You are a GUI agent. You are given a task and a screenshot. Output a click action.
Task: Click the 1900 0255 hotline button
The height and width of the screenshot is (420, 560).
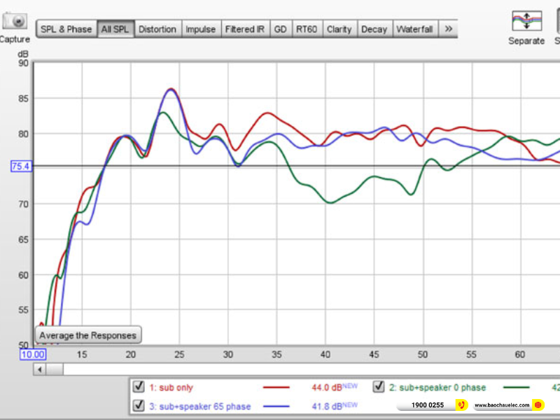click(x=427, y=405)
